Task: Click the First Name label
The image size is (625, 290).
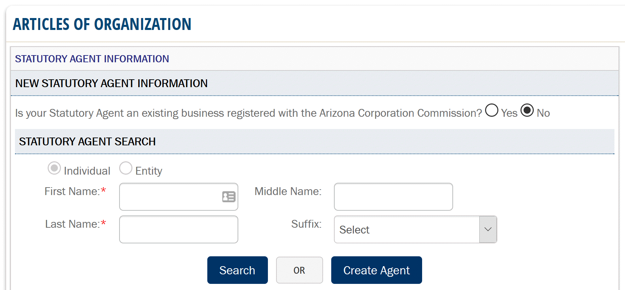Action: [x=71, y=191]
